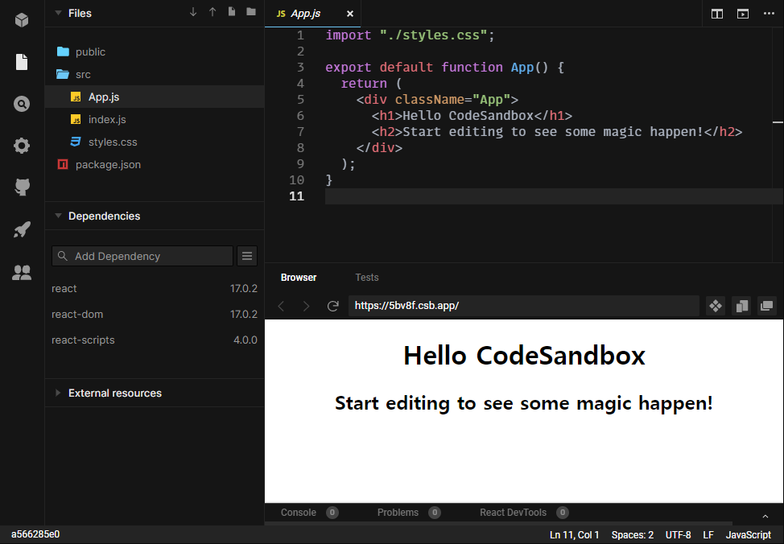The height and width of the screenshot is (544, 784).
Task: Click JavaScript language mode in status bar
Action: pos(749,535)
